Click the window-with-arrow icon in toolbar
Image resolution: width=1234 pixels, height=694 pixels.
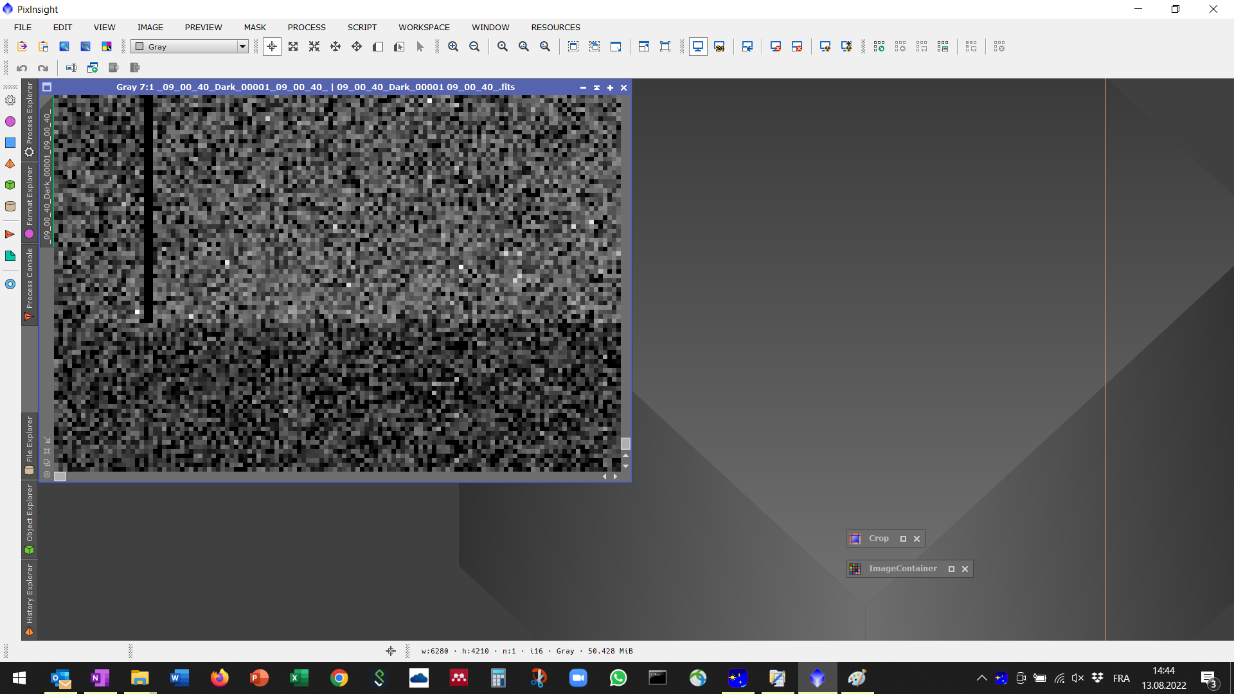(616, 46)
